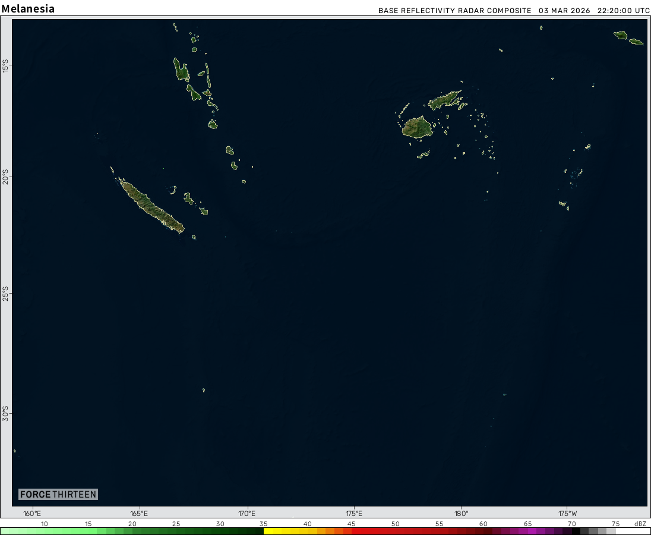Click Espiritu Santo island in northern Vanuatu
651x535 pixels.
(181, 71)
